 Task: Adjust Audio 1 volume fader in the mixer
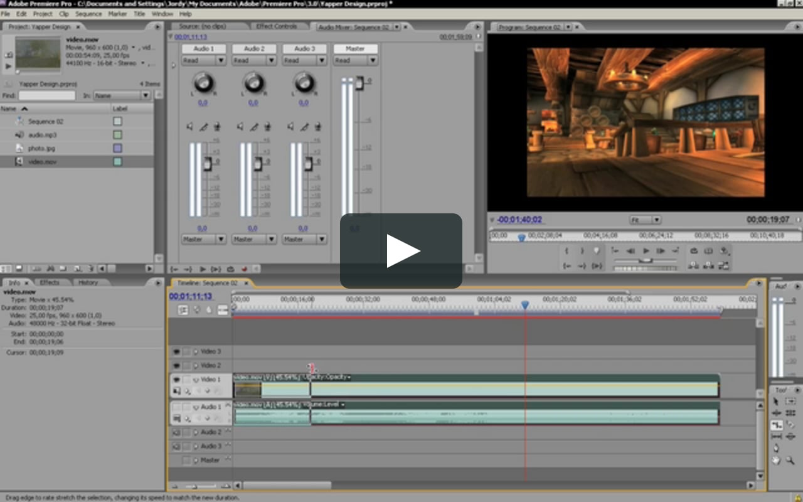pyautogui.click(x=206, y=163)
